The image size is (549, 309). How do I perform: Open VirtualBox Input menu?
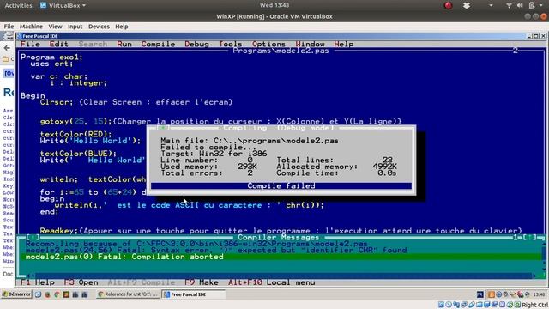[x=75, y=27]
